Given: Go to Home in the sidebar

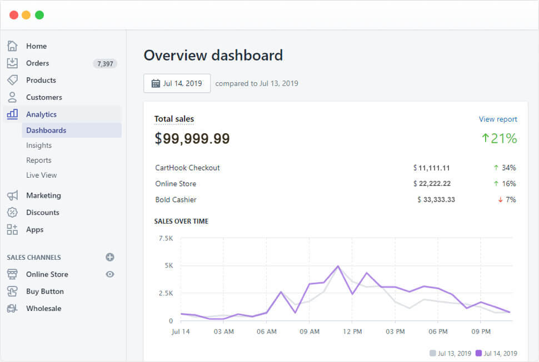Looking at the screenshot, I should pos(37,46).
